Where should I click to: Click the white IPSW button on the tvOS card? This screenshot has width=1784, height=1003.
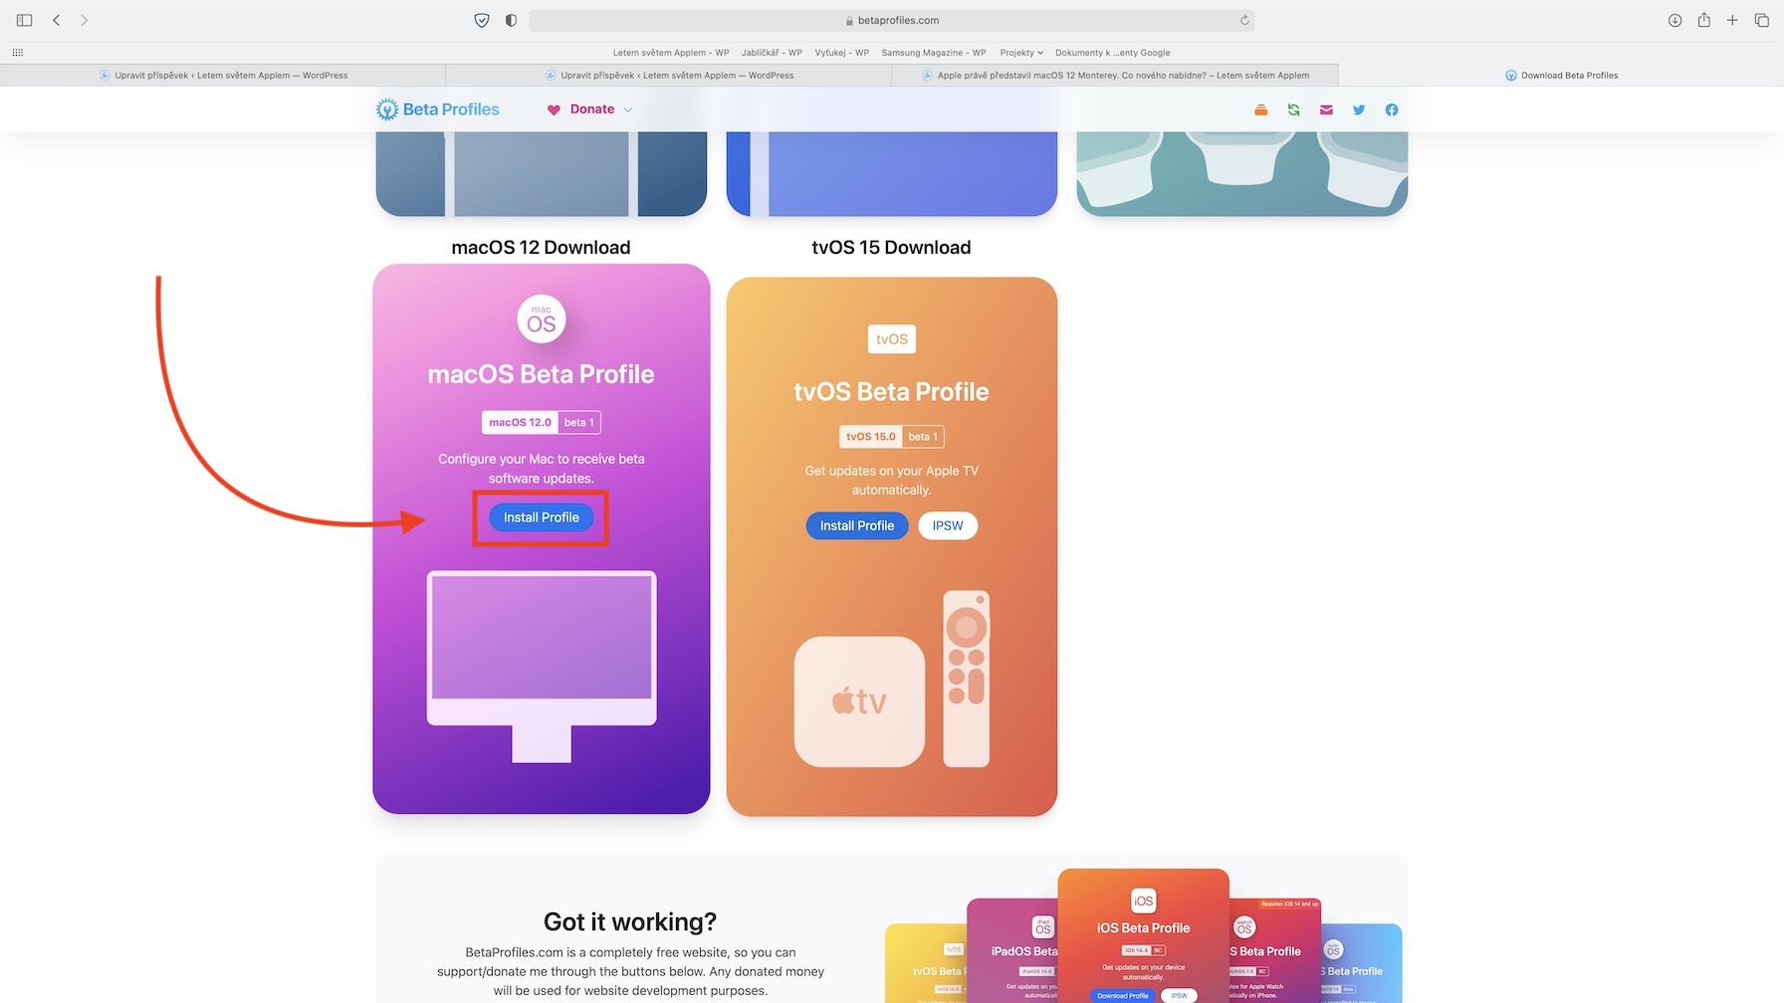[x=948, y=525]
